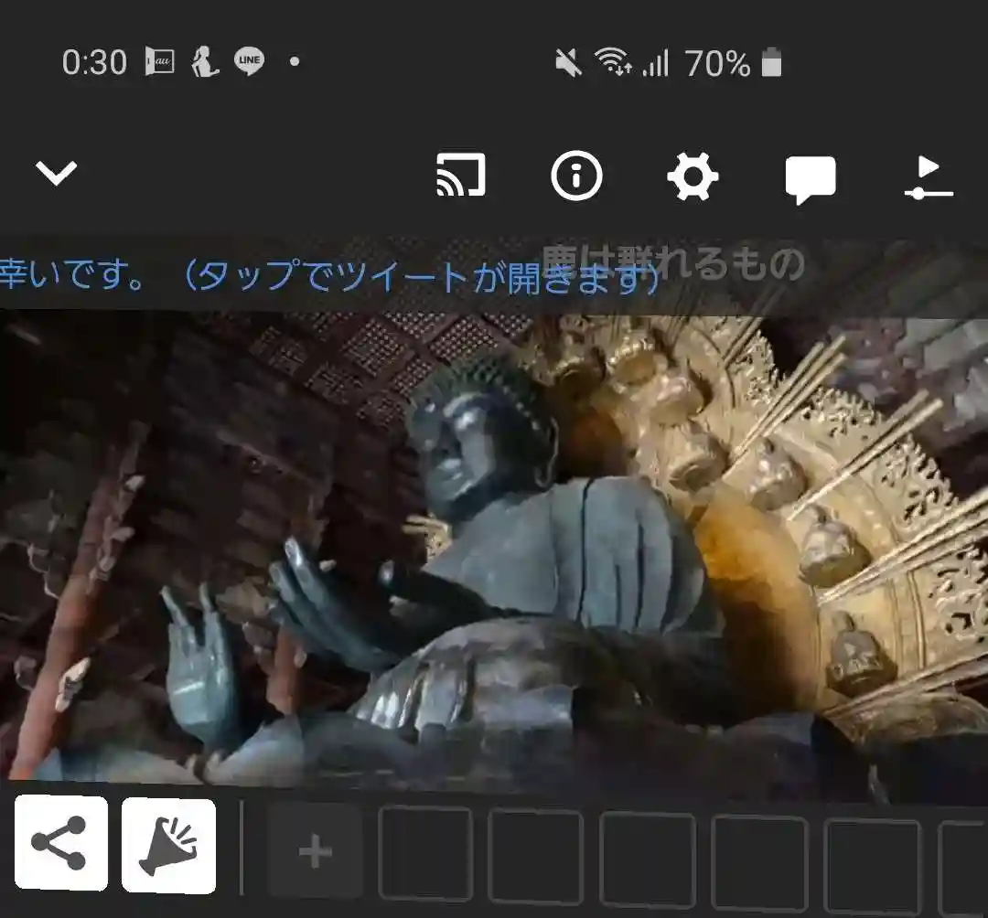Viewport: 988px width, 918px height.
Task: Tap the LINE notification icon in status bar
Action: [x=249, y=62]
